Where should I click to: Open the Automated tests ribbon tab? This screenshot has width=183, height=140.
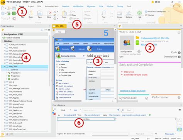point(52,6)
